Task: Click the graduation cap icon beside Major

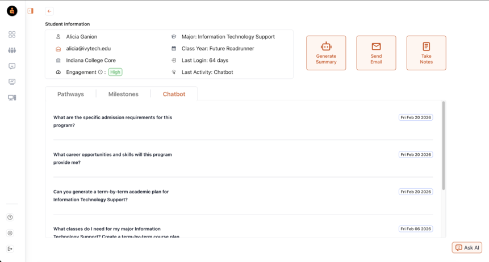Action: coord(174,37)
